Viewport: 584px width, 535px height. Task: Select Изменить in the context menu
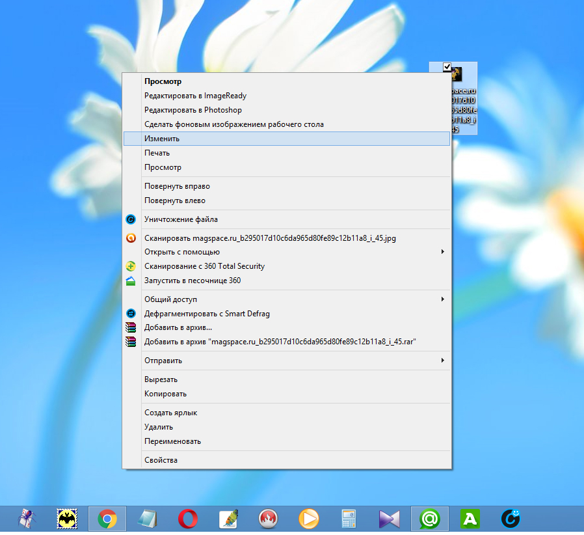tap(162, 139)
